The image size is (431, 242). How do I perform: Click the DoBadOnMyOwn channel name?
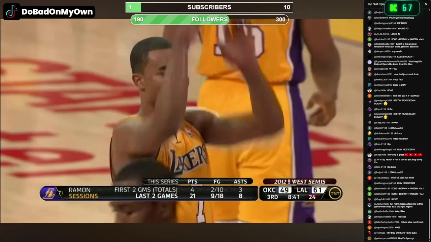pyautogui.click(x=57, y=12)
